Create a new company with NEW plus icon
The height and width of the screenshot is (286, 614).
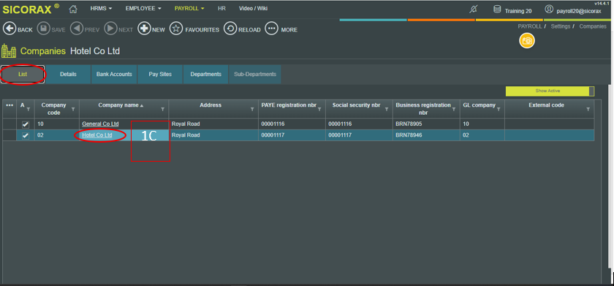click(144, 29)
